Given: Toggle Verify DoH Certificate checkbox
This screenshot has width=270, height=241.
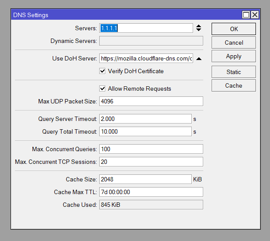Looking at the screenshot, I should [x=103, y=71].
